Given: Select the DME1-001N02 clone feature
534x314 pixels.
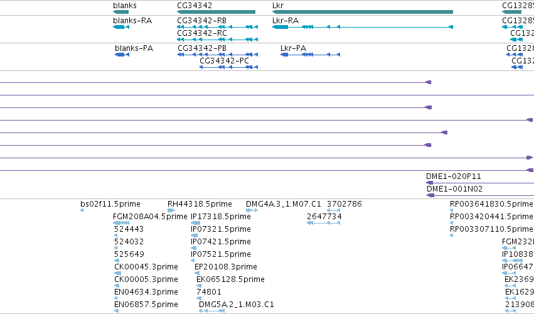Looking at the screenshot, I should click(x=480, y=195).
